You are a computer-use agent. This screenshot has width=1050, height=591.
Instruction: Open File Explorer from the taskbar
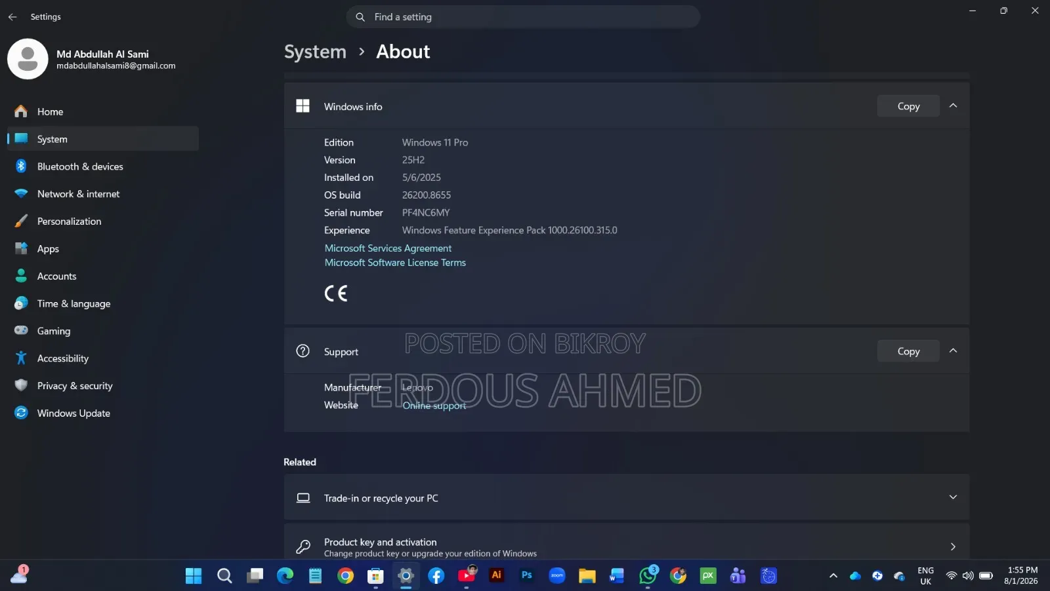(x=587, y=576)
